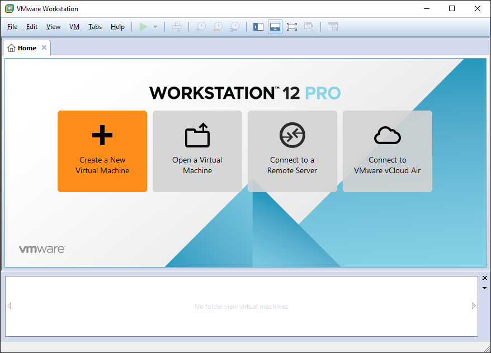The width and height of the screenshot is (491, 353).
Task: Click Connect to a Remote Server tile
Action: click(292, 151)
